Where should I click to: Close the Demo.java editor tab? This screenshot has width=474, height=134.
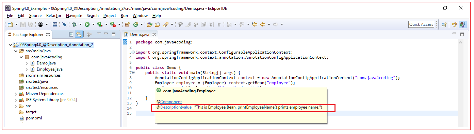click(x=154, y=35)
